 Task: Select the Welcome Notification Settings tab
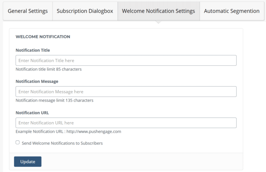pyautogui.click(x=158, y=11)
